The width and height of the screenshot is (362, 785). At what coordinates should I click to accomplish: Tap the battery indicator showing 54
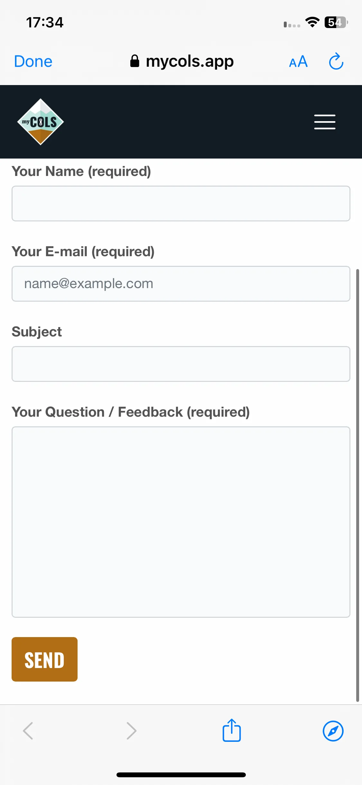click(336, 22)
